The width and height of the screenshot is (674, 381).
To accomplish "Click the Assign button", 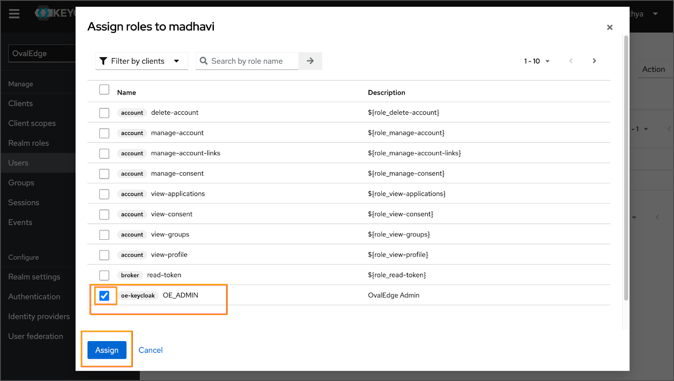I will tap(107, 350).
